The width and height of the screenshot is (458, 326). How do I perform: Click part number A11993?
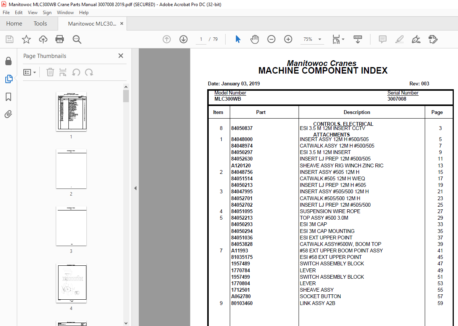tap(240, 251)
